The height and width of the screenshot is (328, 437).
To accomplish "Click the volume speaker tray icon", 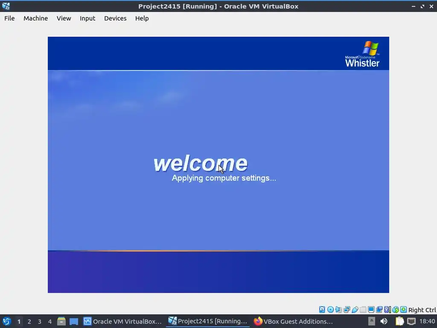I will 384,321.
